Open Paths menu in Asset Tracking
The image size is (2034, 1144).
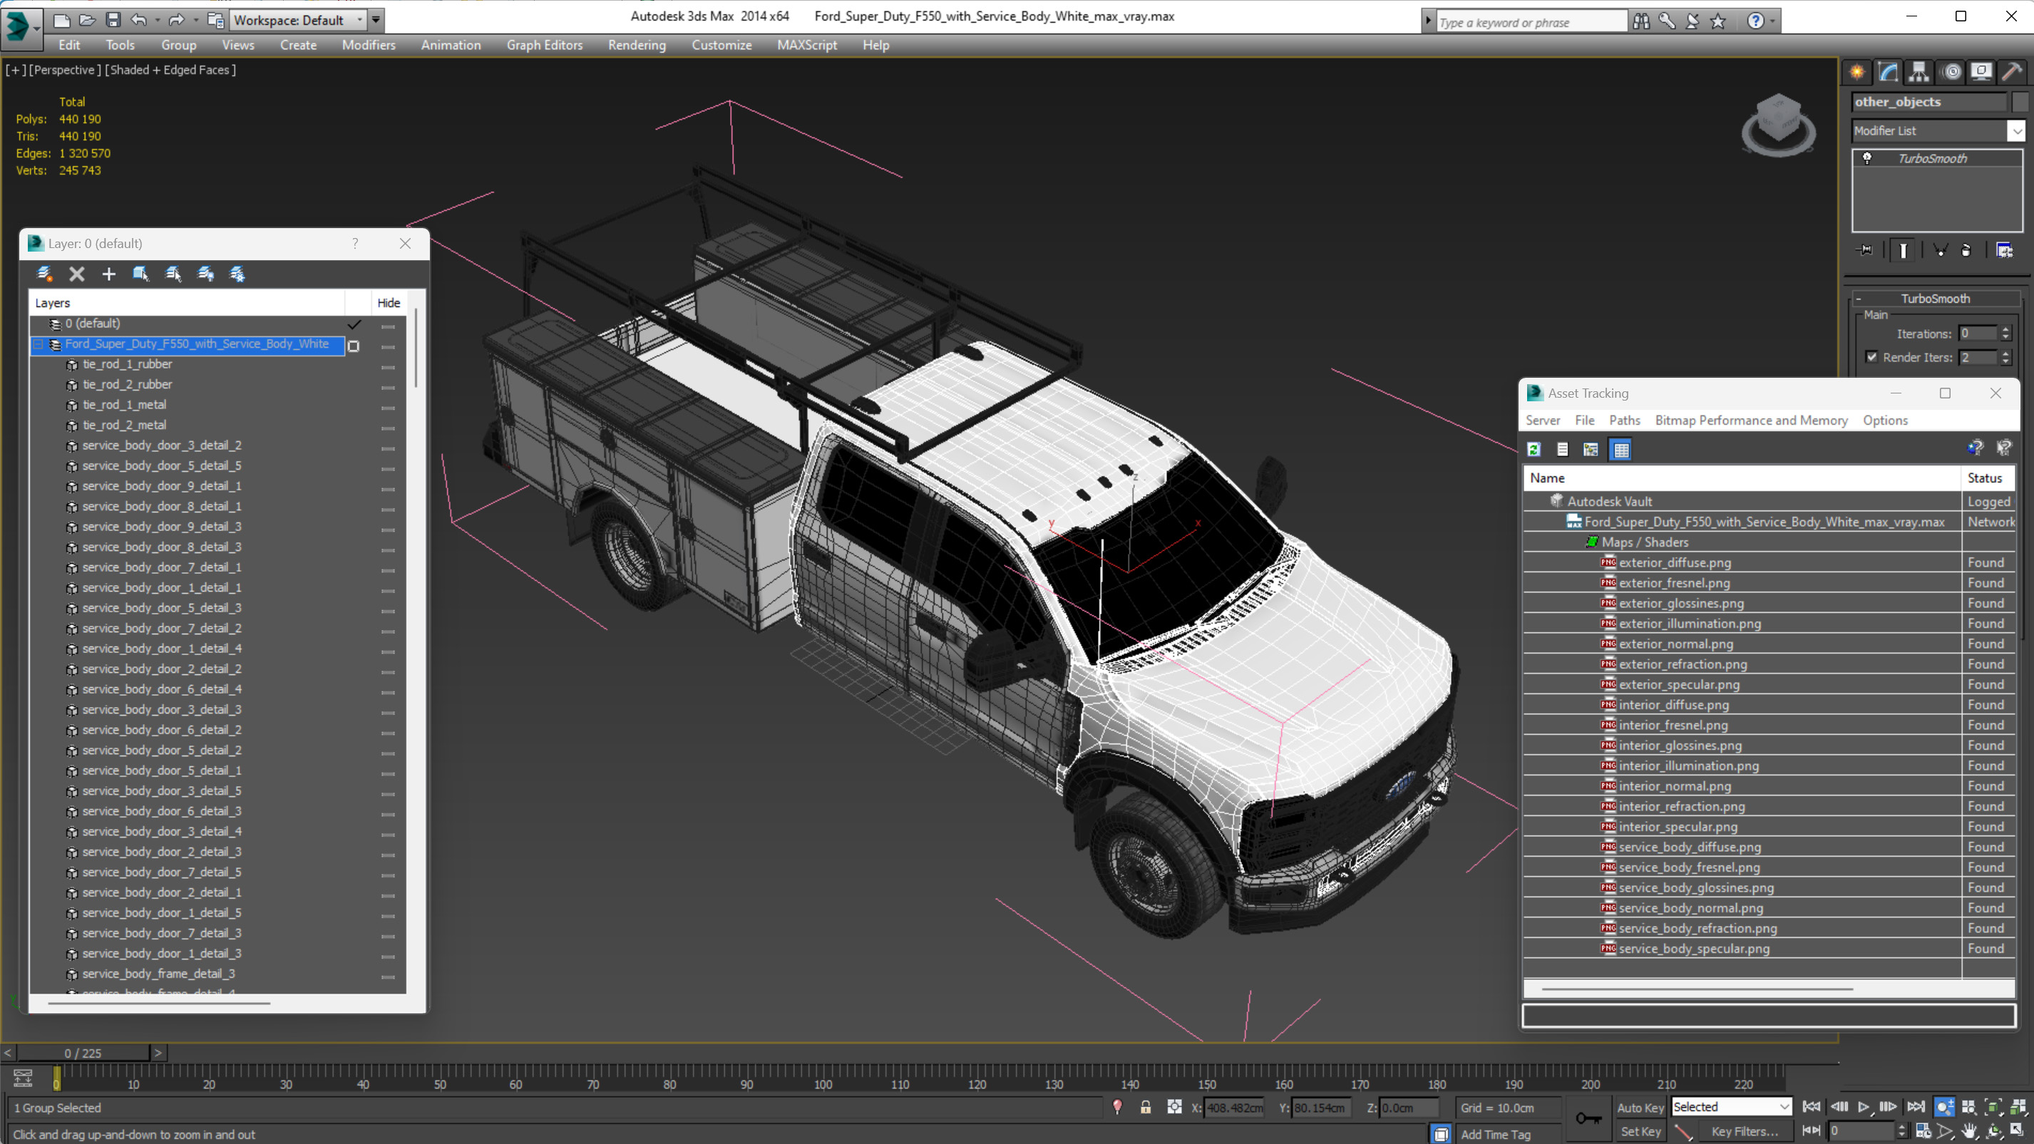tap(1624, 420)
